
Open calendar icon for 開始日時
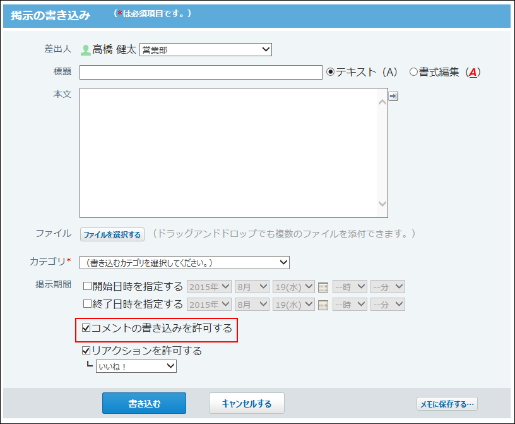click(x=323, y=287)
